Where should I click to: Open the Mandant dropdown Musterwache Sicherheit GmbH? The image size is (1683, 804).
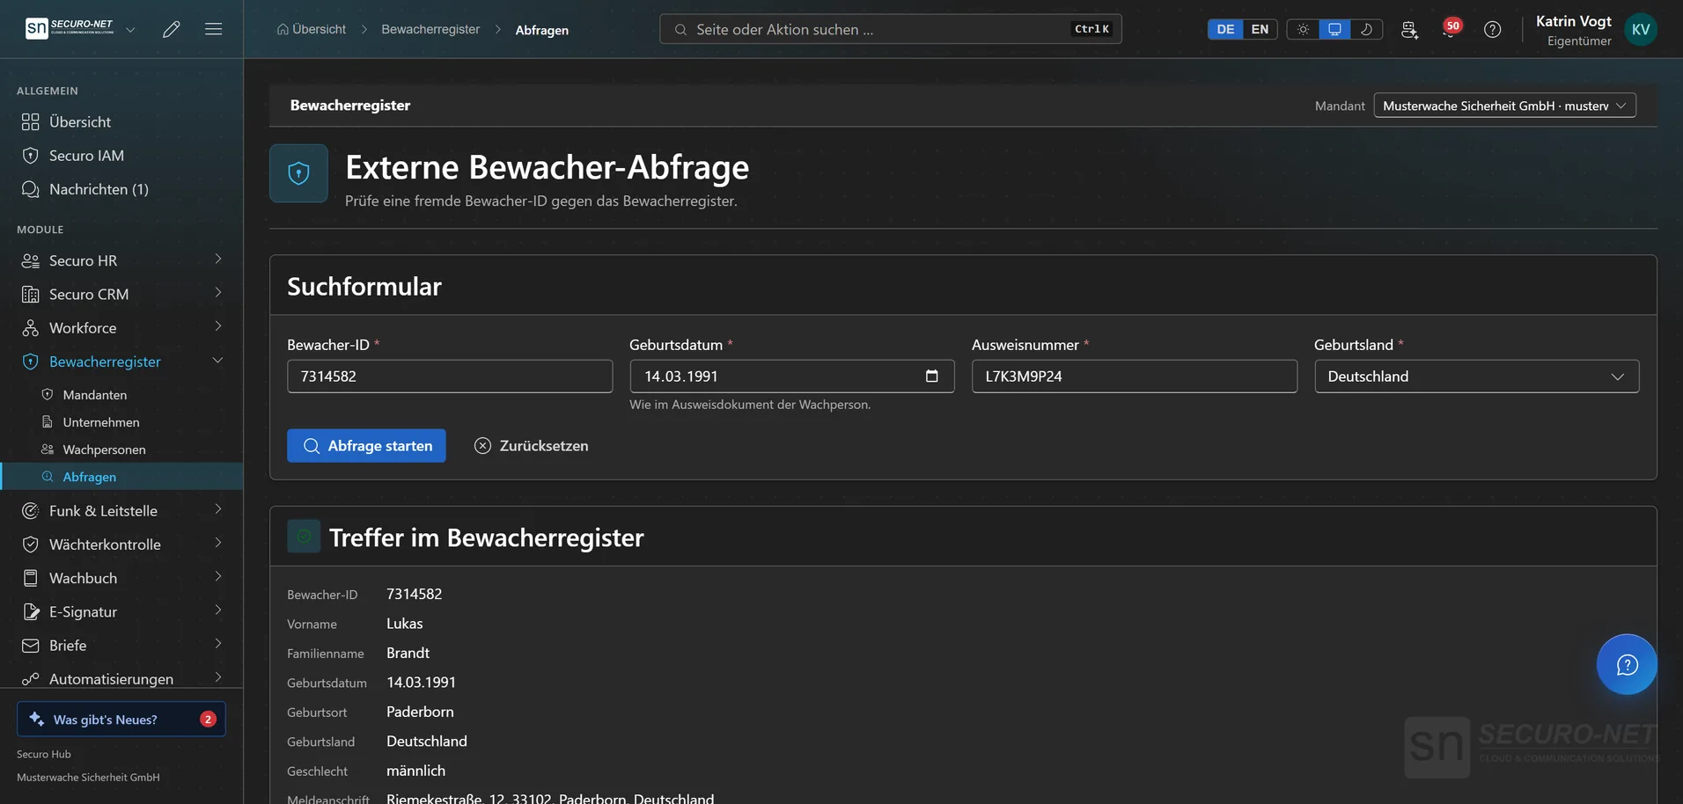tap(1504, 106)
